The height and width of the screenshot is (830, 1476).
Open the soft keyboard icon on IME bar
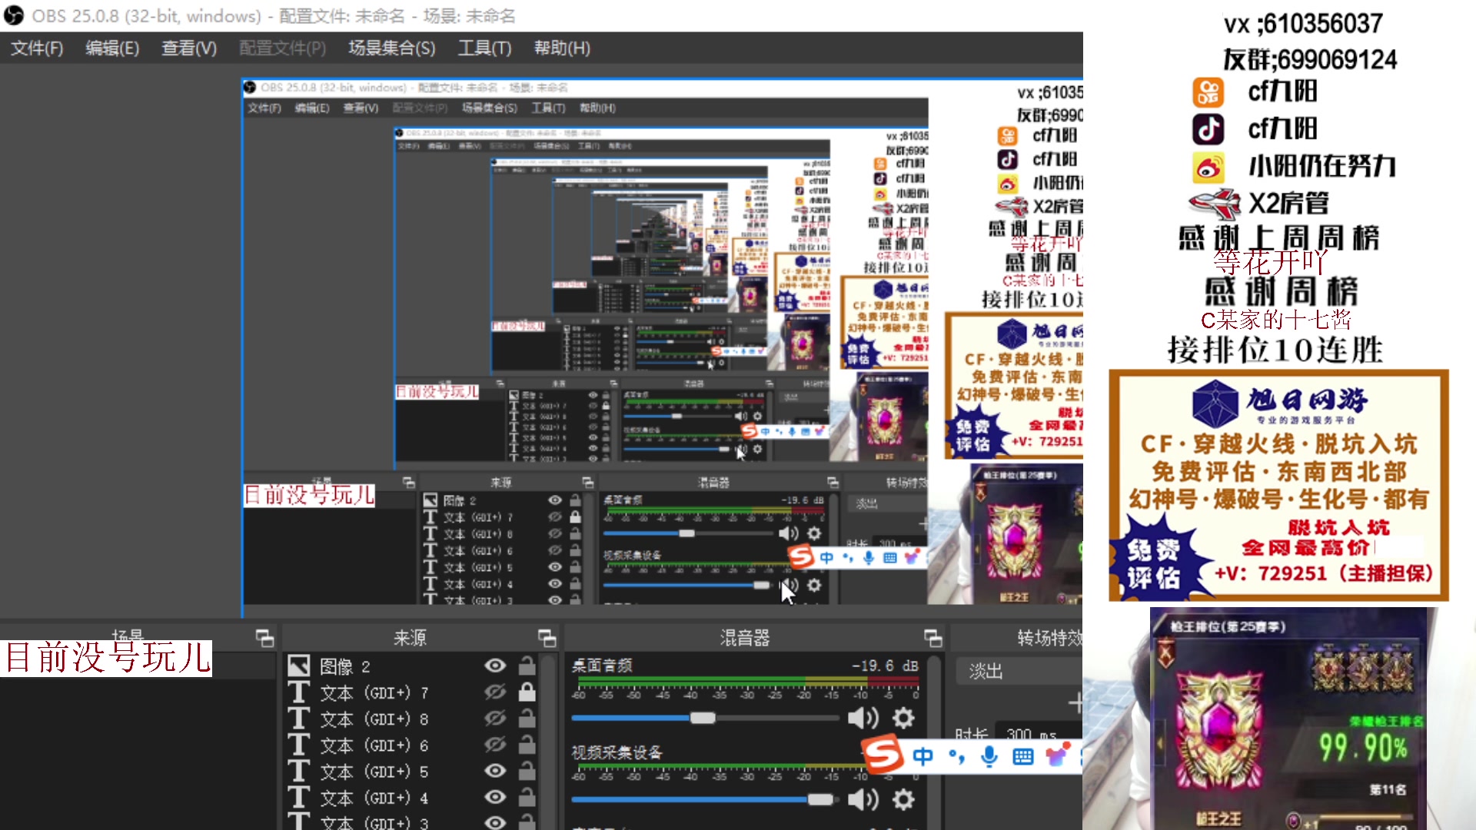1023,757
